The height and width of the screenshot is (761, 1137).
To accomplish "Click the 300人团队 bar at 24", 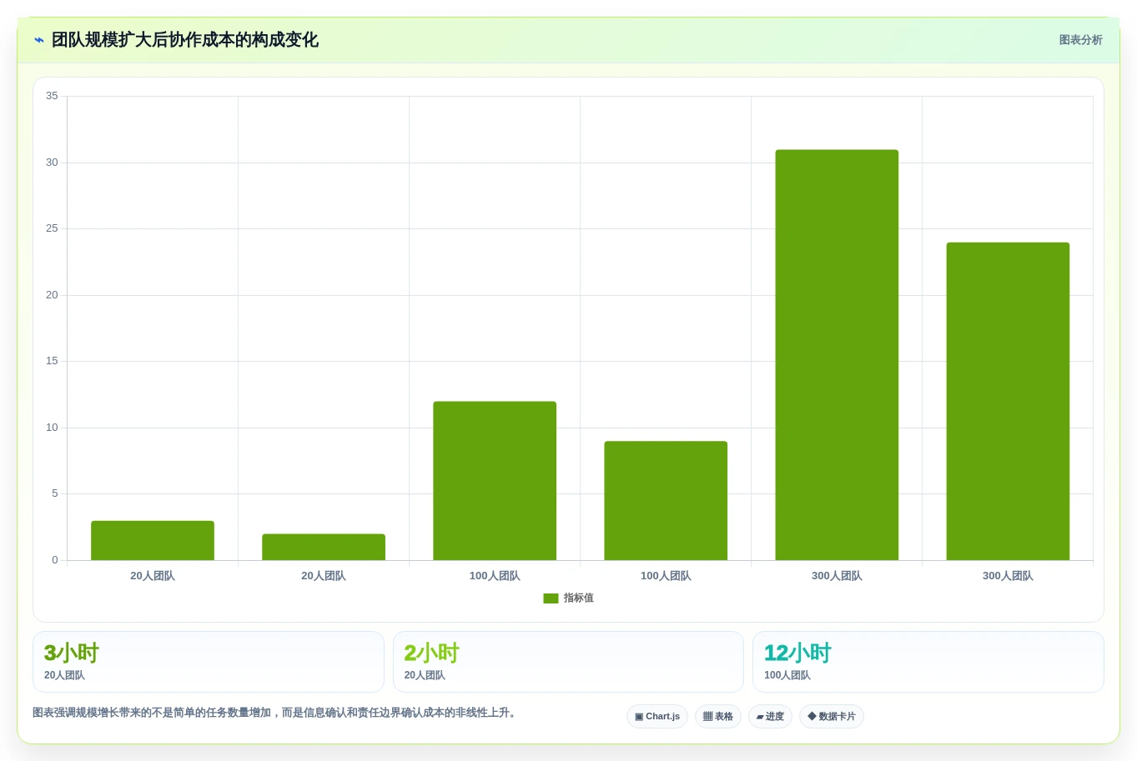I will pyautogui.click(x=1008, y=401).
